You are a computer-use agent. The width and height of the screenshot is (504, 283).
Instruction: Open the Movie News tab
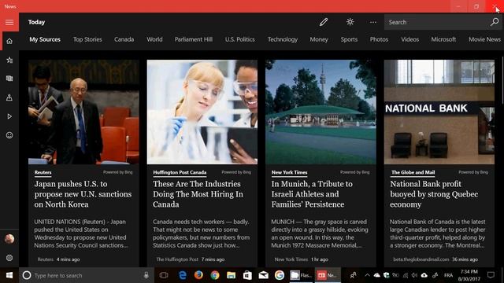(x=484, y=39)
